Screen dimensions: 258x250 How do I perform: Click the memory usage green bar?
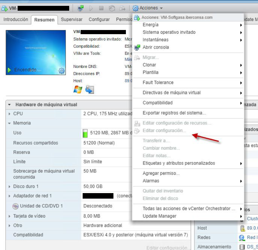click(85, 133)
